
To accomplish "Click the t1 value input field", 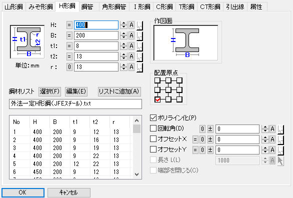I will click(96, 46).
